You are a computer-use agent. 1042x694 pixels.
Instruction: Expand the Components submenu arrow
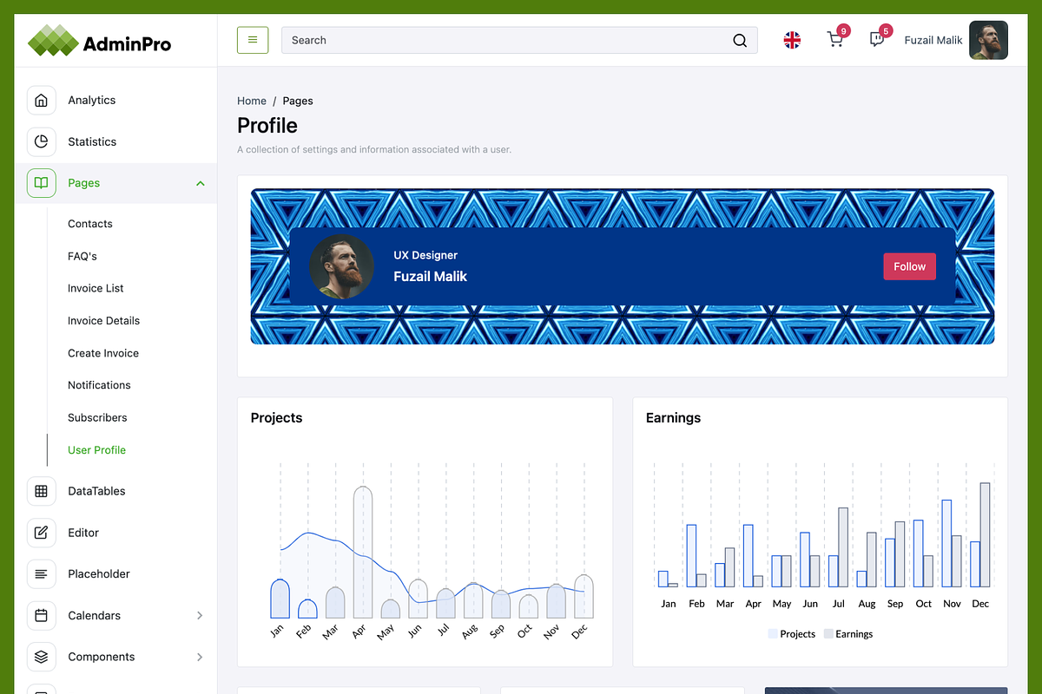tap(200, 657)
